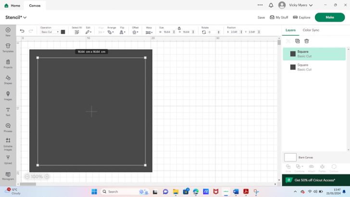Go to the Home tab
The height and width of the screenshot is (197, 350).
(x=13, y=5)
